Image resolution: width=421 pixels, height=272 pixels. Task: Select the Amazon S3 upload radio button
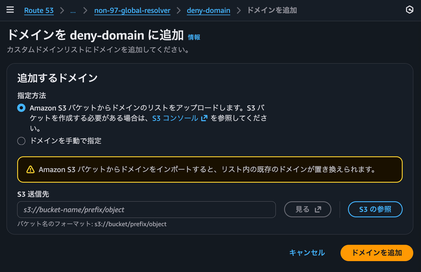(x=21, y=108)
